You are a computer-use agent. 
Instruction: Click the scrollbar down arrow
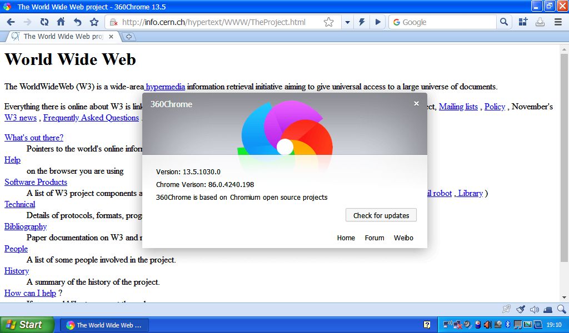click(564, 298)
